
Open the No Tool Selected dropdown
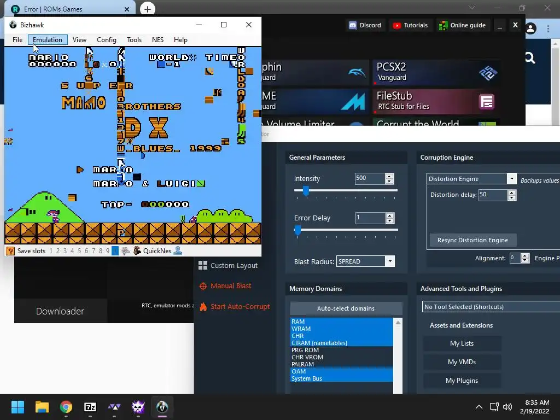[x=491, y=307]
